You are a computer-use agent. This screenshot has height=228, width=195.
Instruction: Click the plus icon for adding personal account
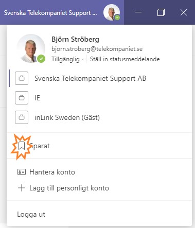(22, 188)
